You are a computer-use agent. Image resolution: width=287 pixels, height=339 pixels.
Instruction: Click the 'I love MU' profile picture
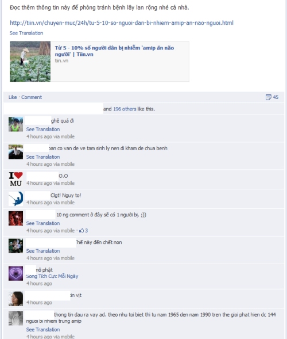tap(15, 179)
